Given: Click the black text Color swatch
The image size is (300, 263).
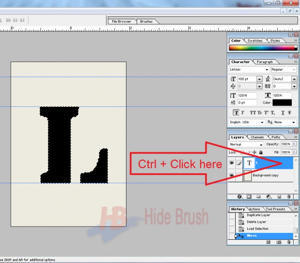Looking at the screenshot, I should (282, 103).
